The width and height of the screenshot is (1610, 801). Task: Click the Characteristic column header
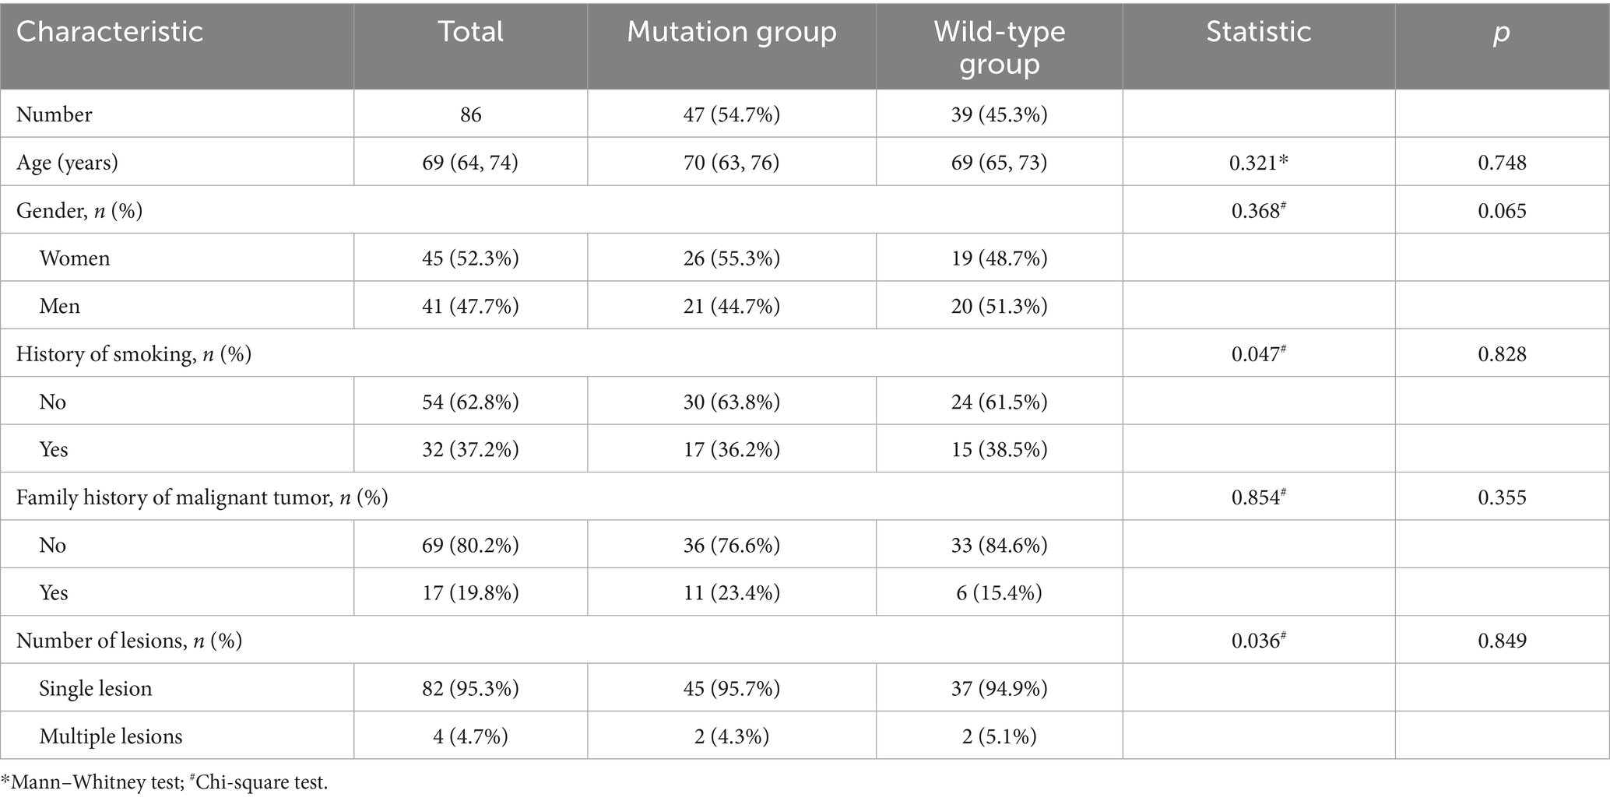(110, 32)
